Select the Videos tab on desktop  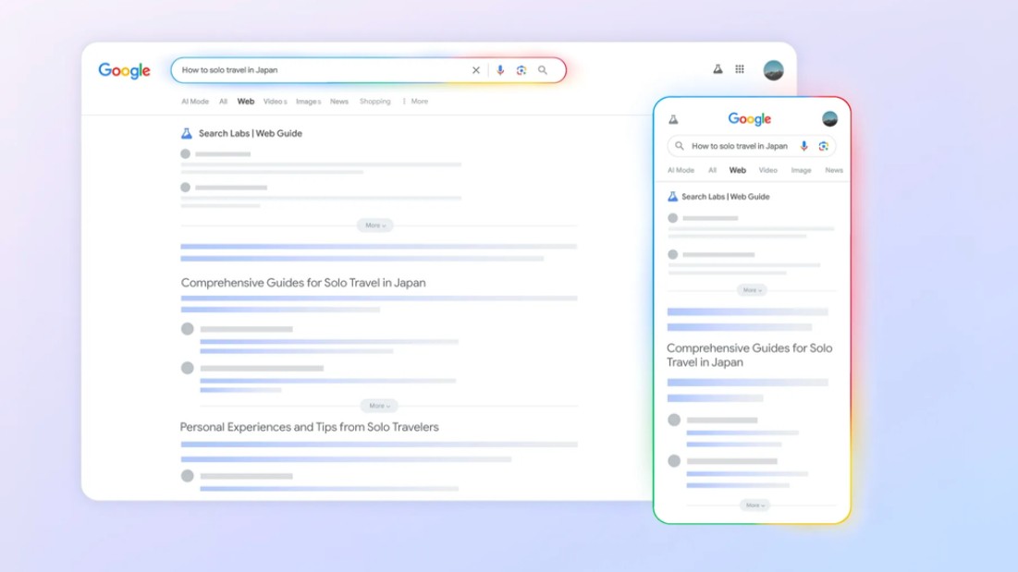tap(276, 101)
